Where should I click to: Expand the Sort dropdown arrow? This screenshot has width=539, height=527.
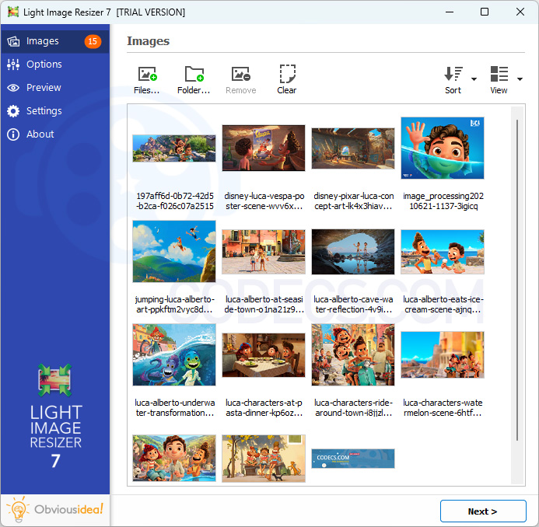tap(474, 79)
